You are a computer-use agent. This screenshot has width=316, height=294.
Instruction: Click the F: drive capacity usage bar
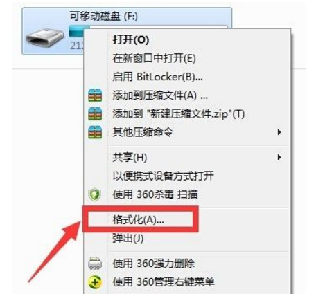click(x=78, y=31)
